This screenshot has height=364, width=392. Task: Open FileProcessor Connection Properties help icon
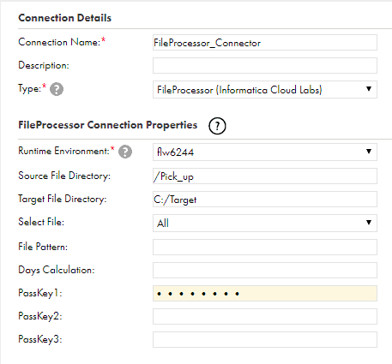pyautogui.click(x=217, y=126)
